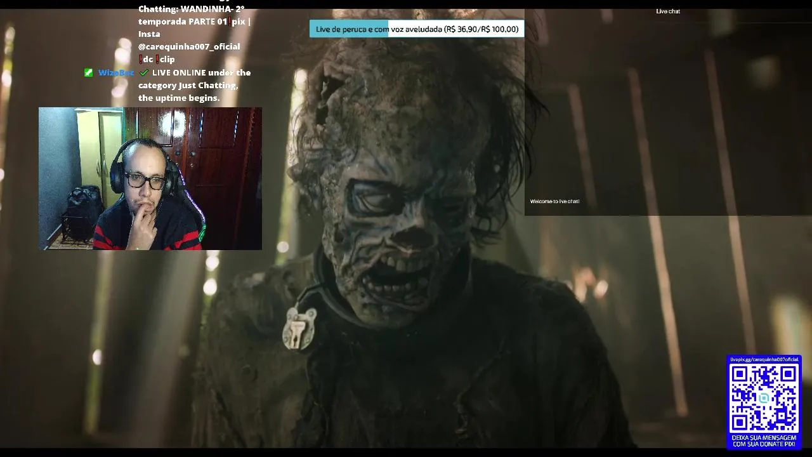Click the PIX donation QR code

[x=764, y=398]
